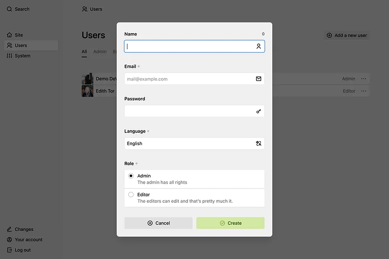Viewport: 389px width, 259px height.
Task: Click the translate icon in Language field
Action: (x=259, y=144)
